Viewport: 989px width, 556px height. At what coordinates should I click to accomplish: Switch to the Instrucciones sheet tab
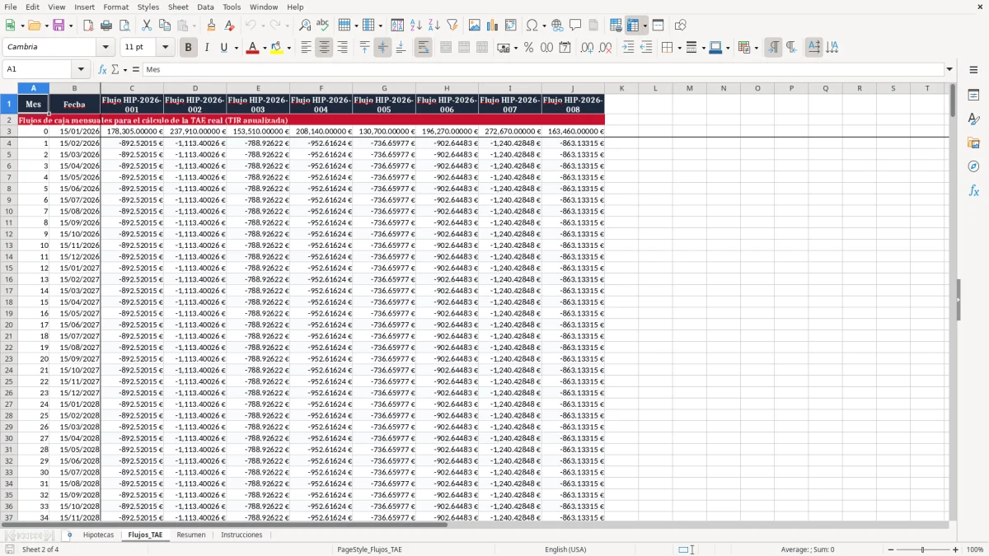(x=241, y=535)
